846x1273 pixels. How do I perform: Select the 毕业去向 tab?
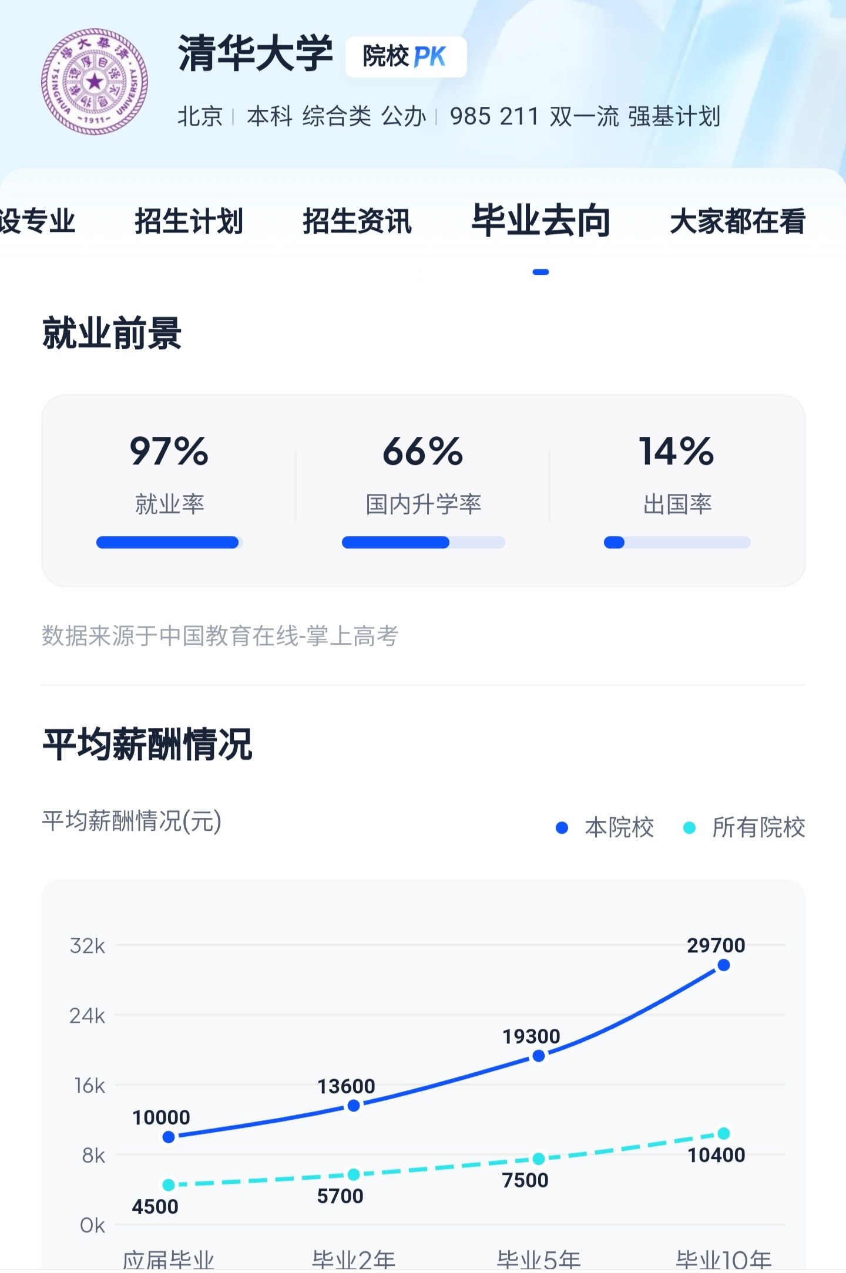[541, 221]
